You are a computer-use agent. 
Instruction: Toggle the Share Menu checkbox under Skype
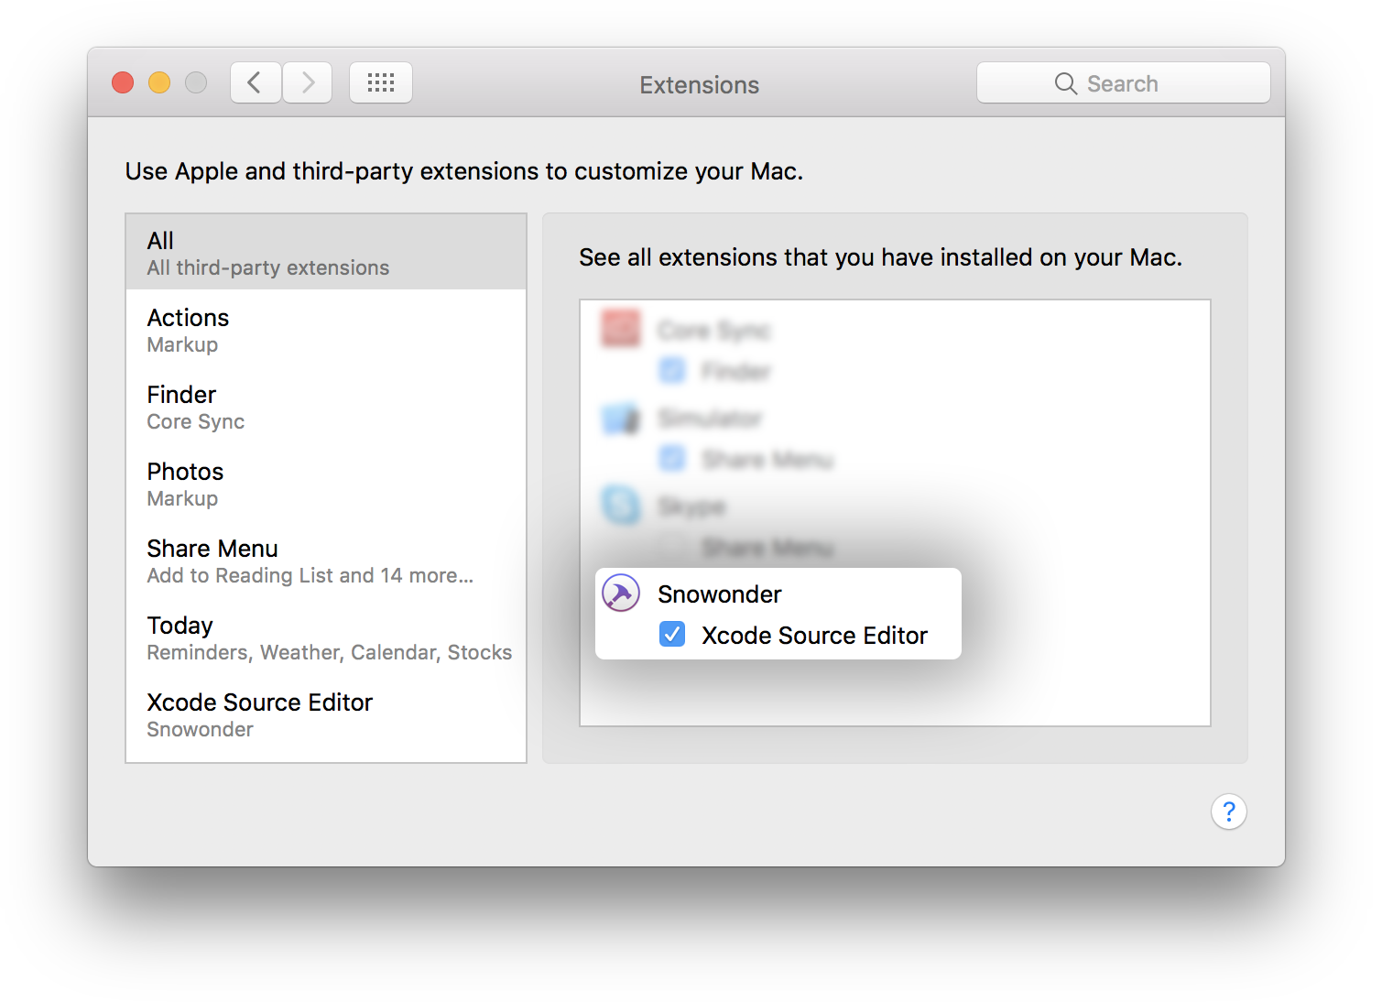point(672,547)
